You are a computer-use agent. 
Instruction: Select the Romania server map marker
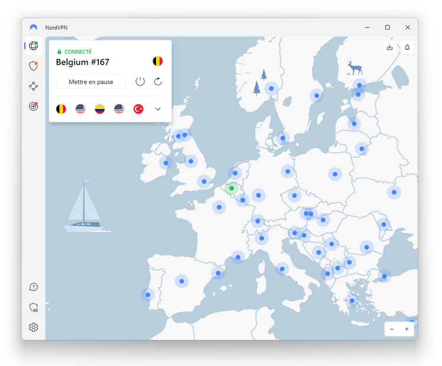(367, 248)
